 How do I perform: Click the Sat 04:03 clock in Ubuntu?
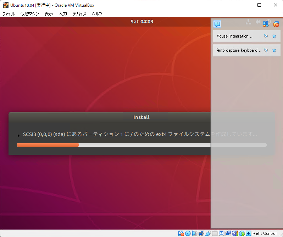[142, 22]
